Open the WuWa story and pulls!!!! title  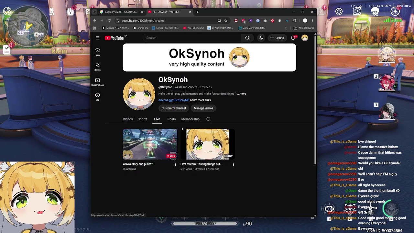[x=138, y=164]
